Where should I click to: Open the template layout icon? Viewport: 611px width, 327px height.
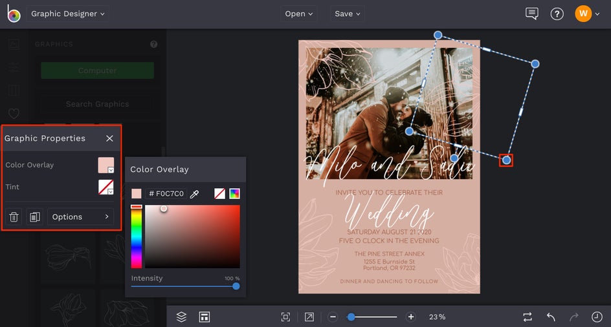point(204,317)
